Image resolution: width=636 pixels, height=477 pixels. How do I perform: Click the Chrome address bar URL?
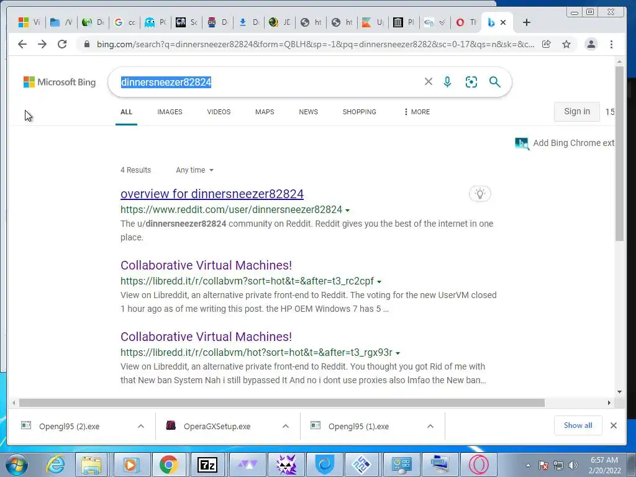click(315, 44)
